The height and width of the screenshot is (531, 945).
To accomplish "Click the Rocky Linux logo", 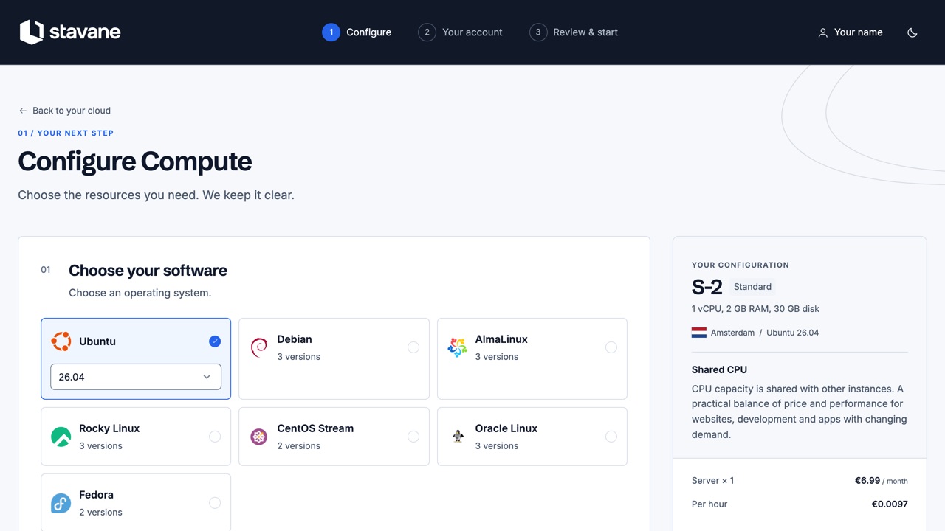I will (x=61, y=437).
